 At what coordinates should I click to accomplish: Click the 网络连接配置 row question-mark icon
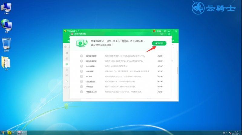point(81,61)
